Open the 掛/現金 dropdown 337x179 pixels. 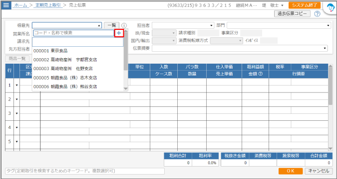click(x=164, y=33)
